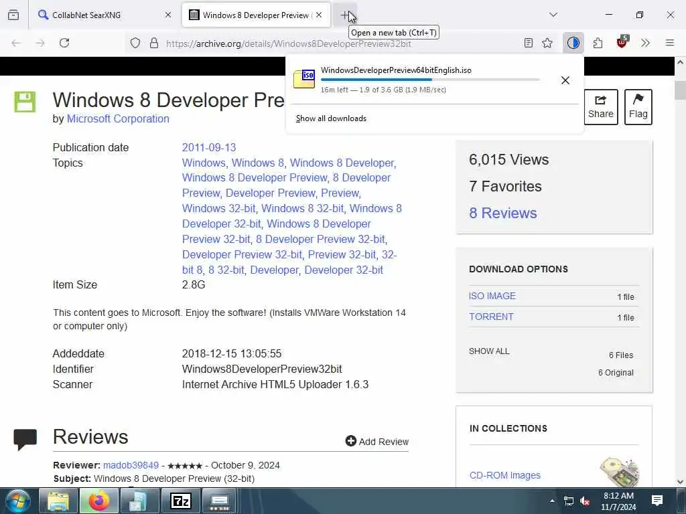Open the Microsoft Corporation link
Image resolution: width=686 pixels, height=514 pixels.
click(118, 119)
